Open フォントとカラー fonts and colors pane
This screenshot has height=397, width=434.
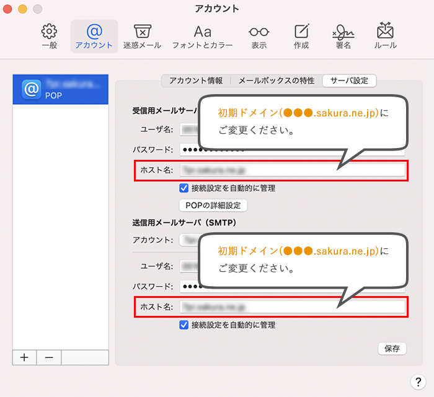tap(203, 36)
